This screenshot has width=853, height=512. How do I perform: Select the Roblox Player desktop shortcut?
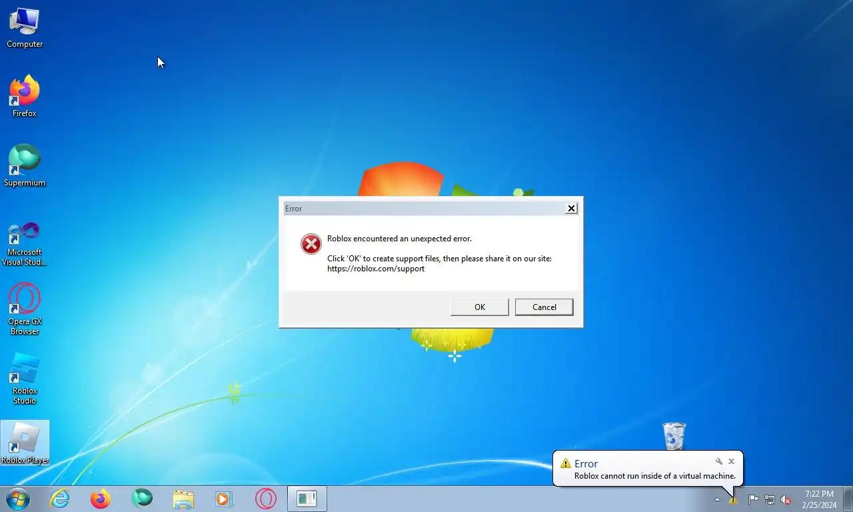click(25, 443)
